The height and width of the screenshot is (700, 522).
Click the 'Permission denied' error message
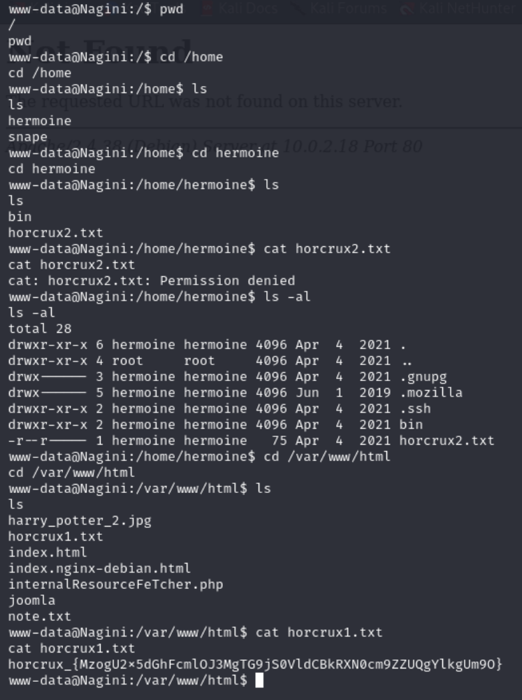228,281
